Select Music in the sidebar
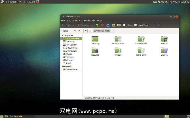 (x=71, y=54)
